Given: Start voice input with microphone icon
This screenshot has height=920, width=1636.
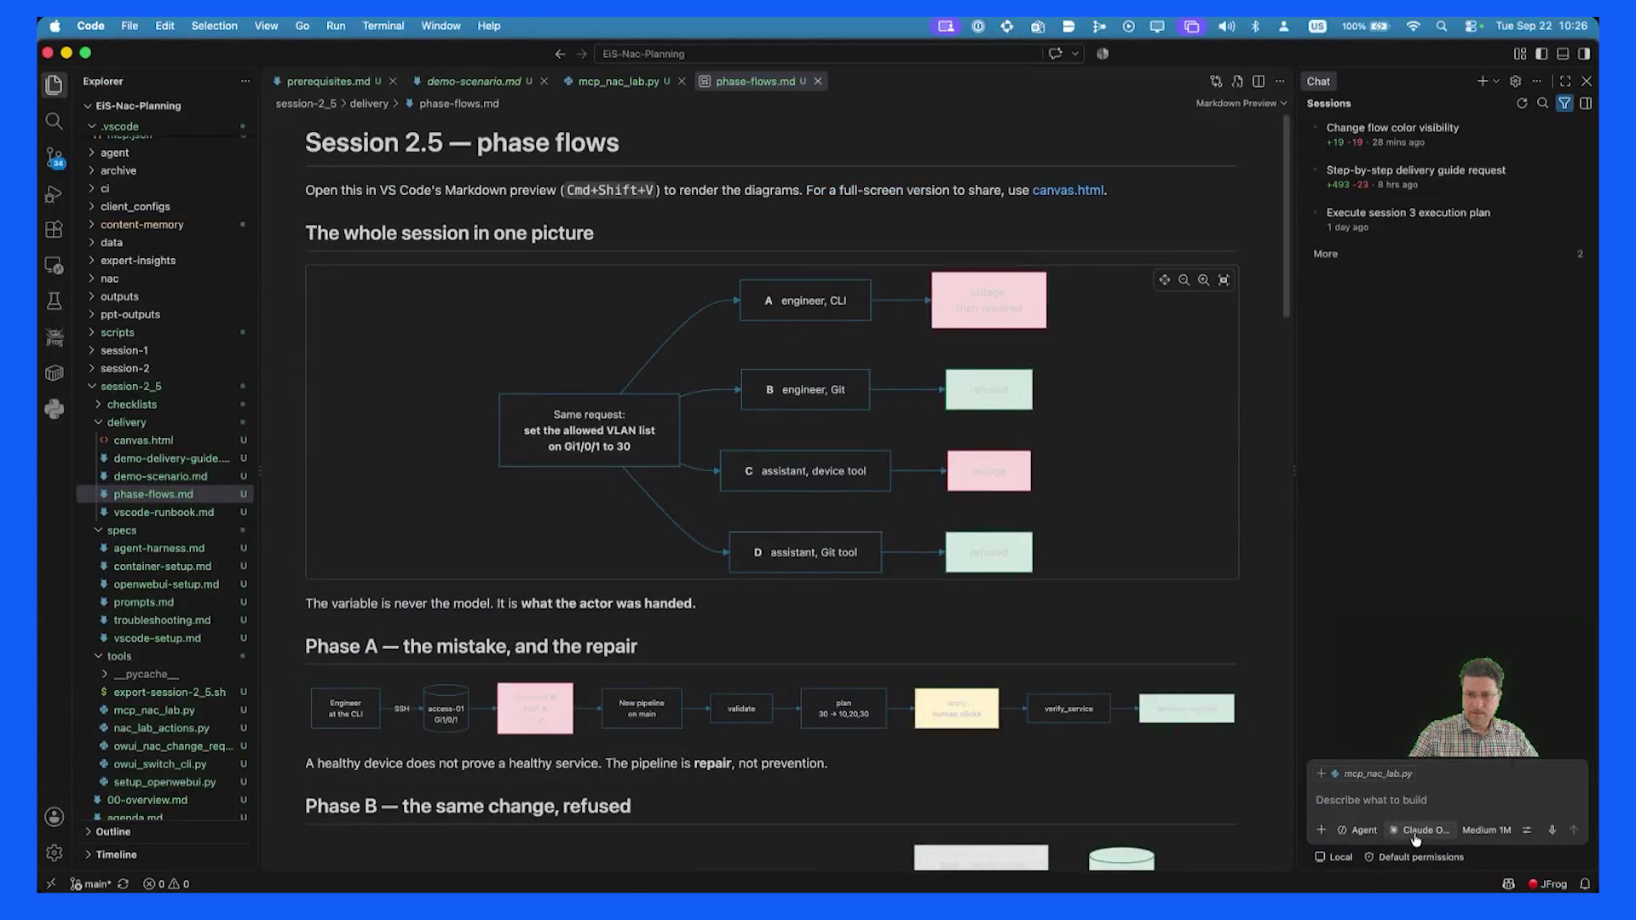Looking at the screenshot, I should pos(1552,830).
